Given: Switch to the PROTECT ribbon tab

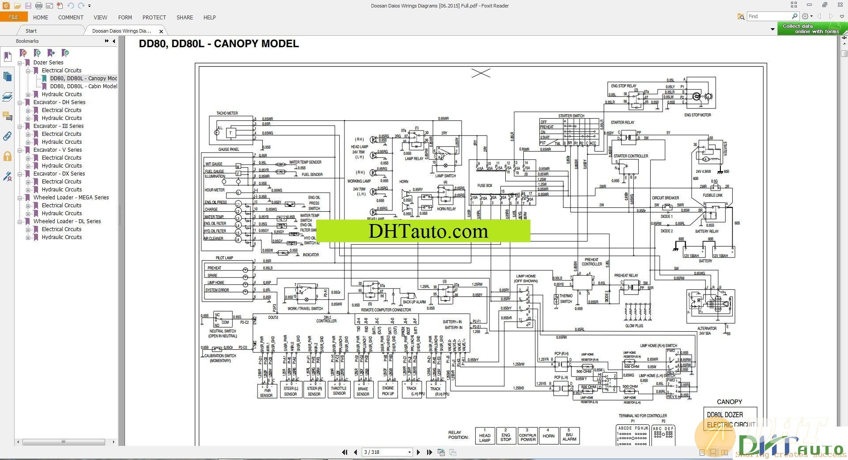Looking at the screenshot, I should (x=154, y=17).
